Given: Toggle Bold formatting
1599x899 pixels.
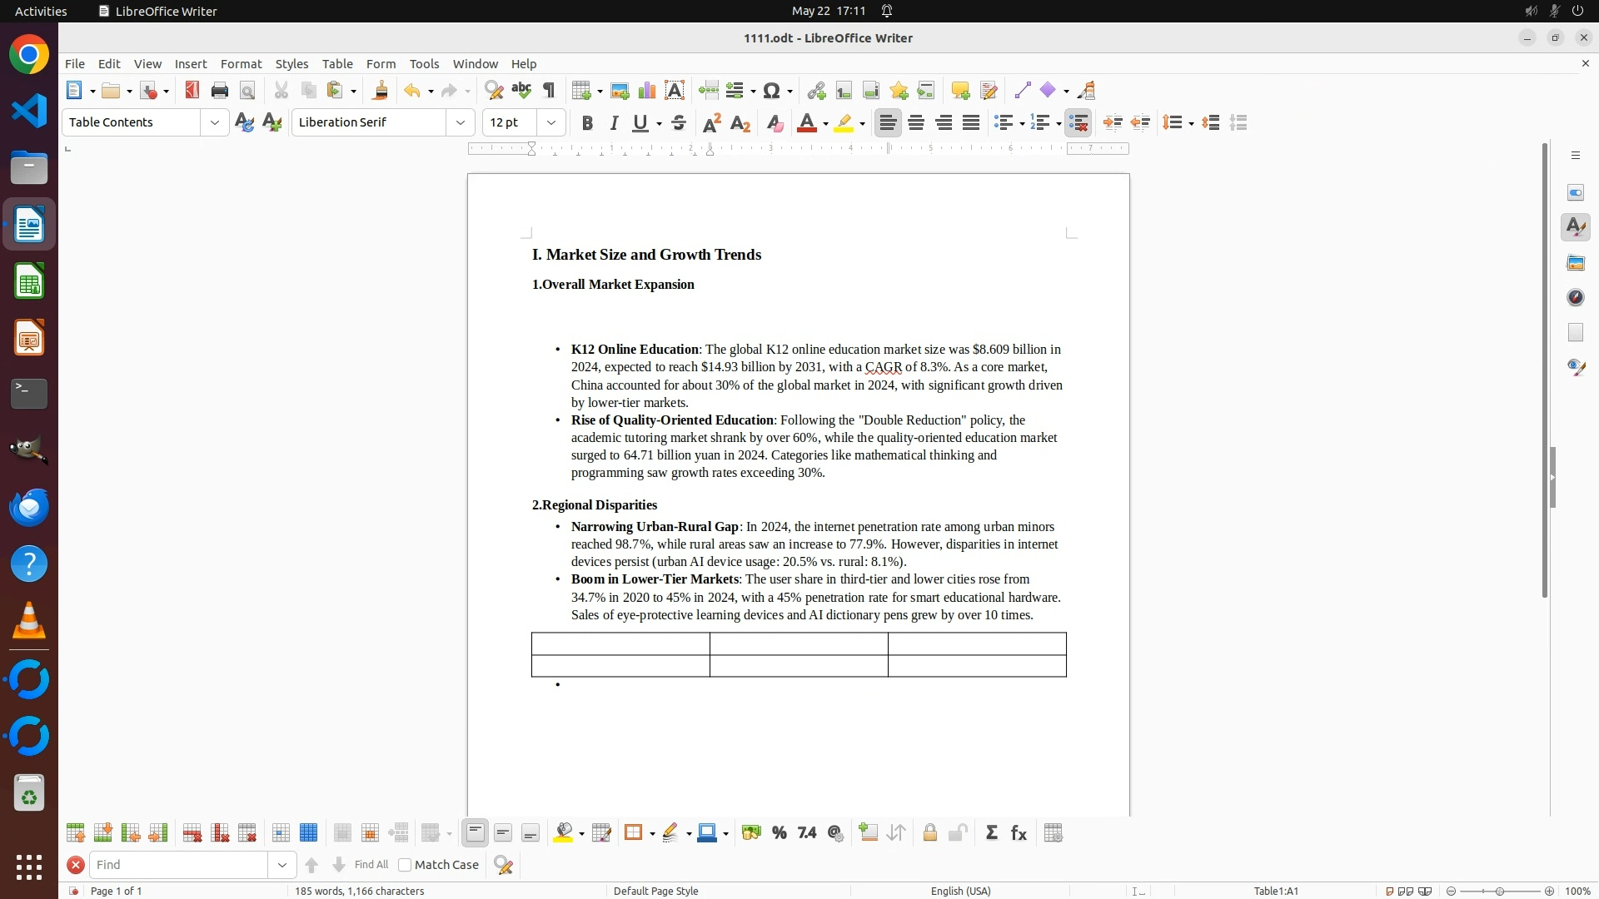Looking at the screenshot, I should tap(587, 123).
